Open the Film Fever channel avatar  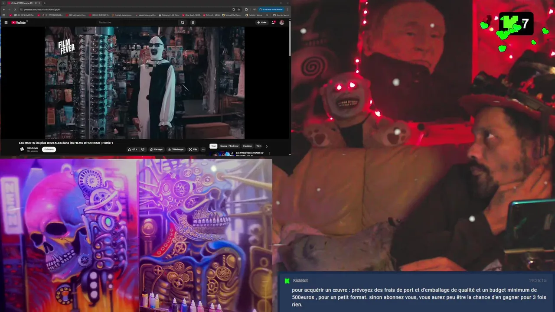tap(22, 149)
